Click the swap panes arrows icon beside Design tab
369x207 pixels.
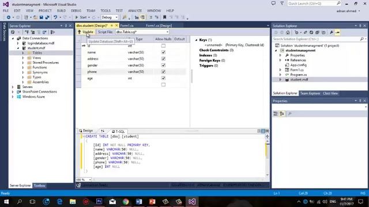[103, 131]
